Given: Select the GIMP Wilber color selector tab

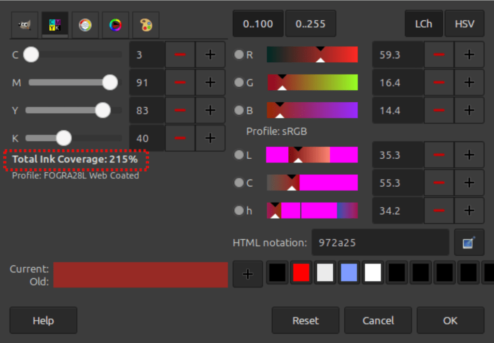Looking at the screenshot, I should pos(25,25).
